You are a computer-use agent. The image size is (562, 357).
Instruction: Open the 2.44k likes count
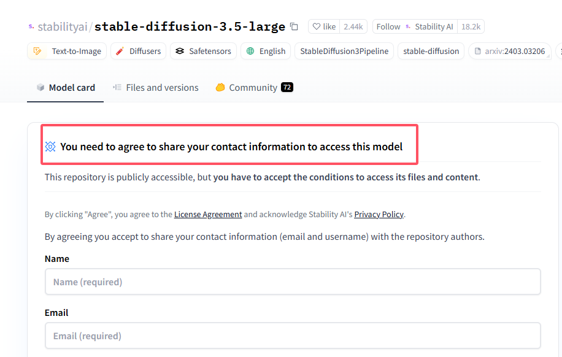pos(353,26)
